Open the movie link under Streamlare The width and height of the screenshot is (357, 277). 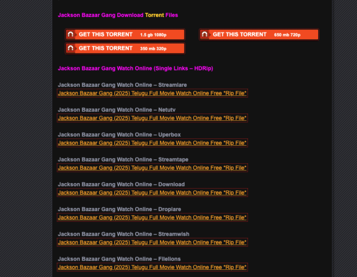152,93
